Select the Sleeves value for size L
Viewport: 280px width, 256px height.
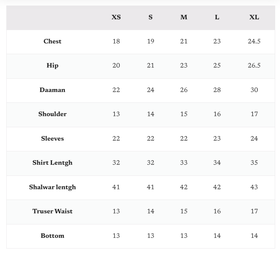pyautogui.click(x=217, y=138)
